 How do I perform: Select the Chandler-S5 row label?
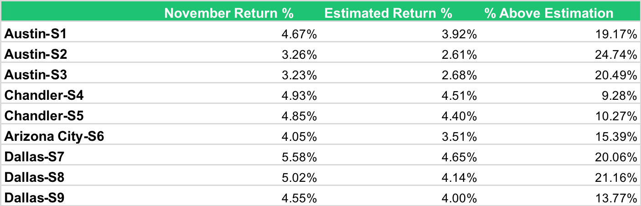coord(44,116)
